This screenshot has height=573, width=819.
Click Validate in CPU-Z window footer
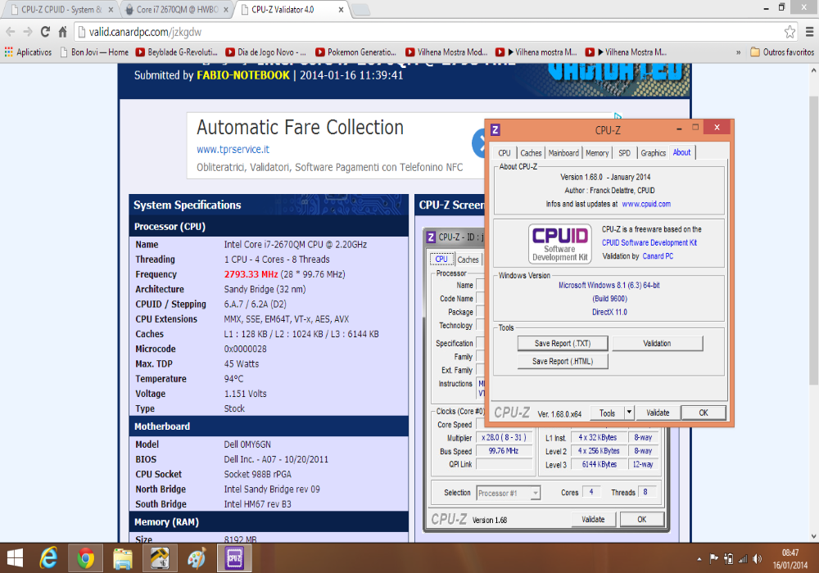658,413
